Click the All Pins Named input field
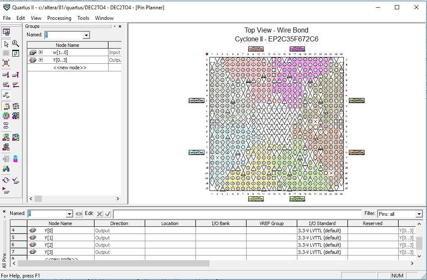This screenshot has width=427, height=280. (47, 214)
